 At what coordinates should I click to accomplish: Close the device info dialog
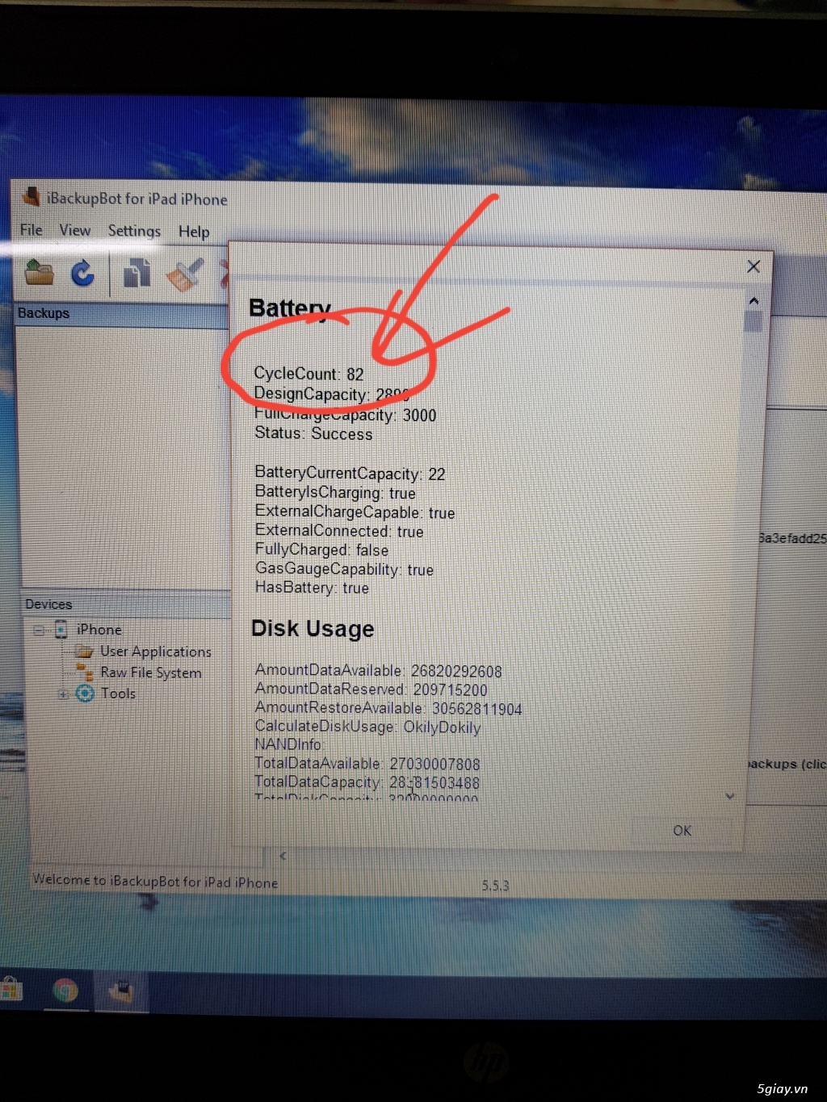pos(754,266)
